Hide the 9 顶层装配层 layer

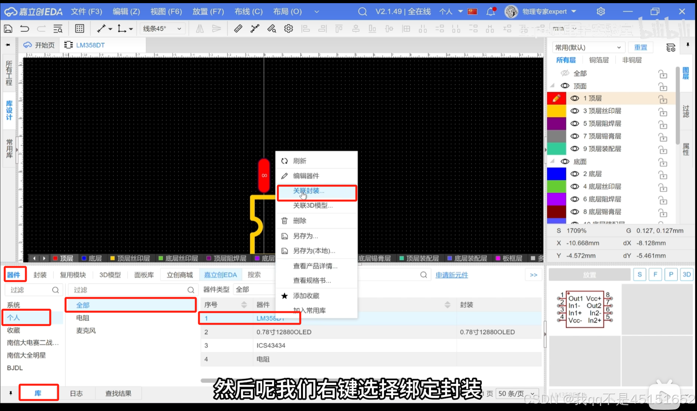coord(575,149)
